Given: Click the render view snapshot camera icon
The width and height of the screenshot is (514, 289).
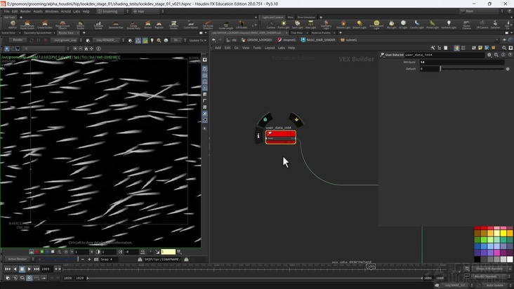Looking at the screenshot, I should [x=96, y=260].
